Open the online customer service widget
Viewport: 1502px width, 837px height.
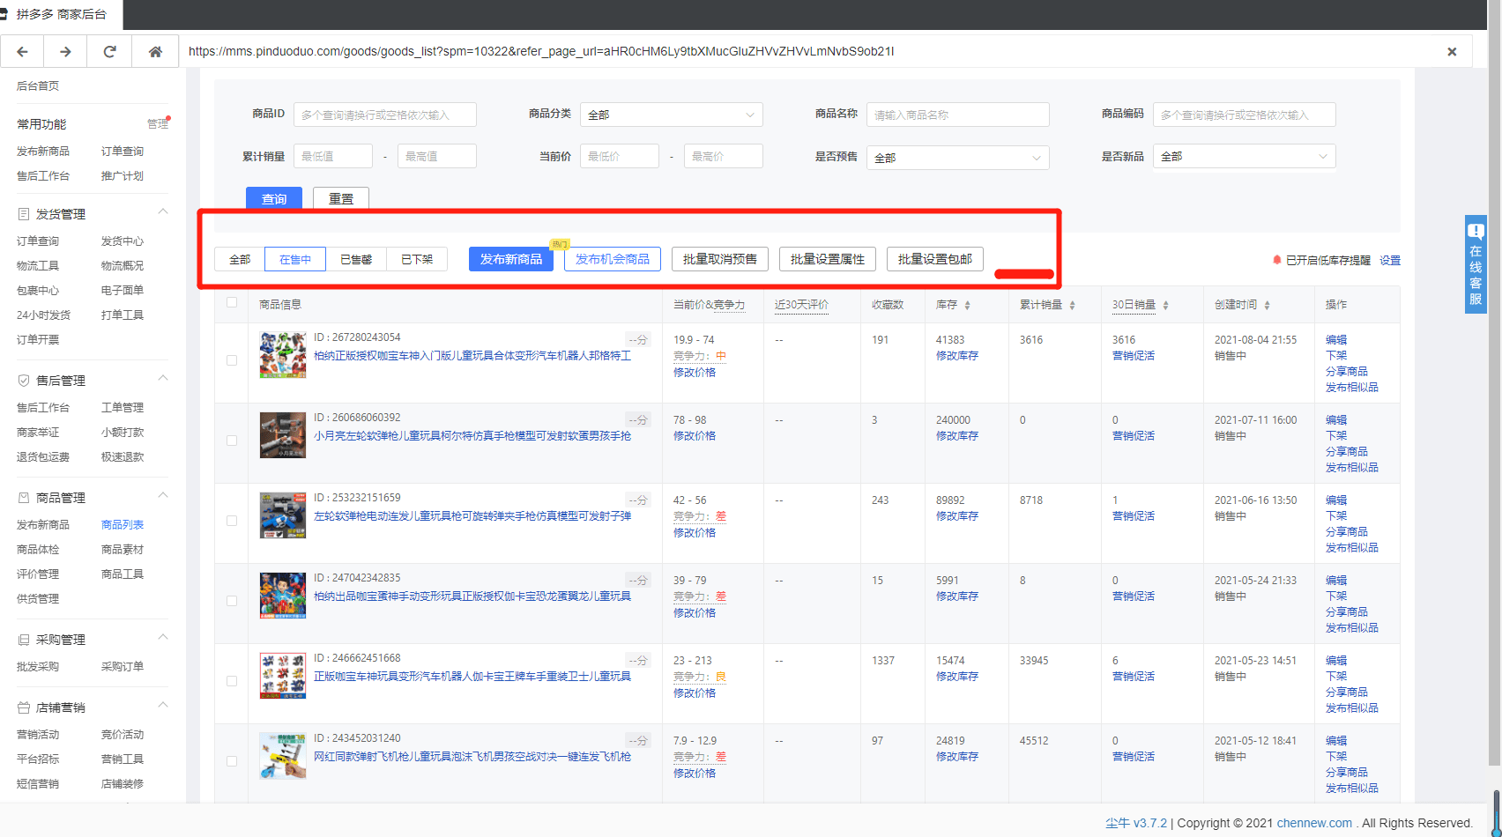pos(1476,263)
